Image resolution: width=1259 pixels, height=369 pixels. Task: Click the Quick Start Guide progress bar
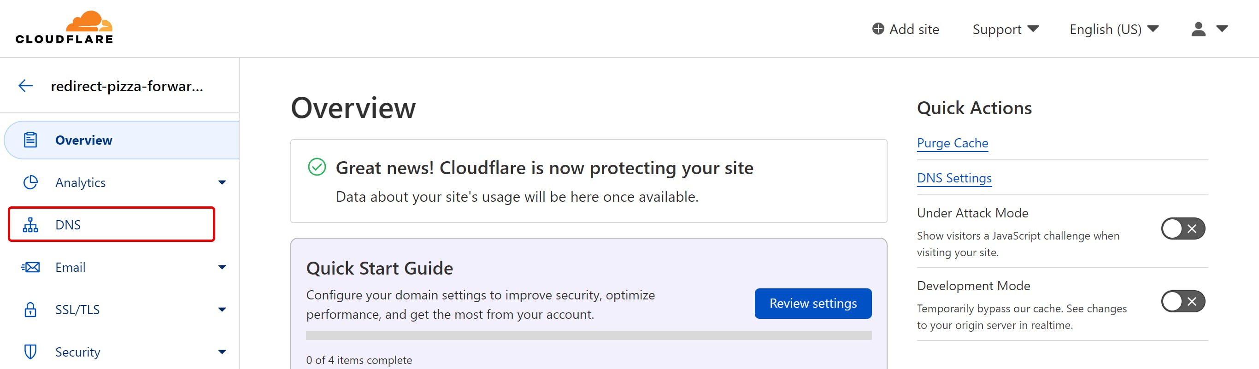(x=588, y=335)
